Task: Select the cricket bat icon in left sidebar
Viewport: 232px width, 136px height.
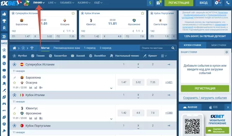Action: click(4, 90)
